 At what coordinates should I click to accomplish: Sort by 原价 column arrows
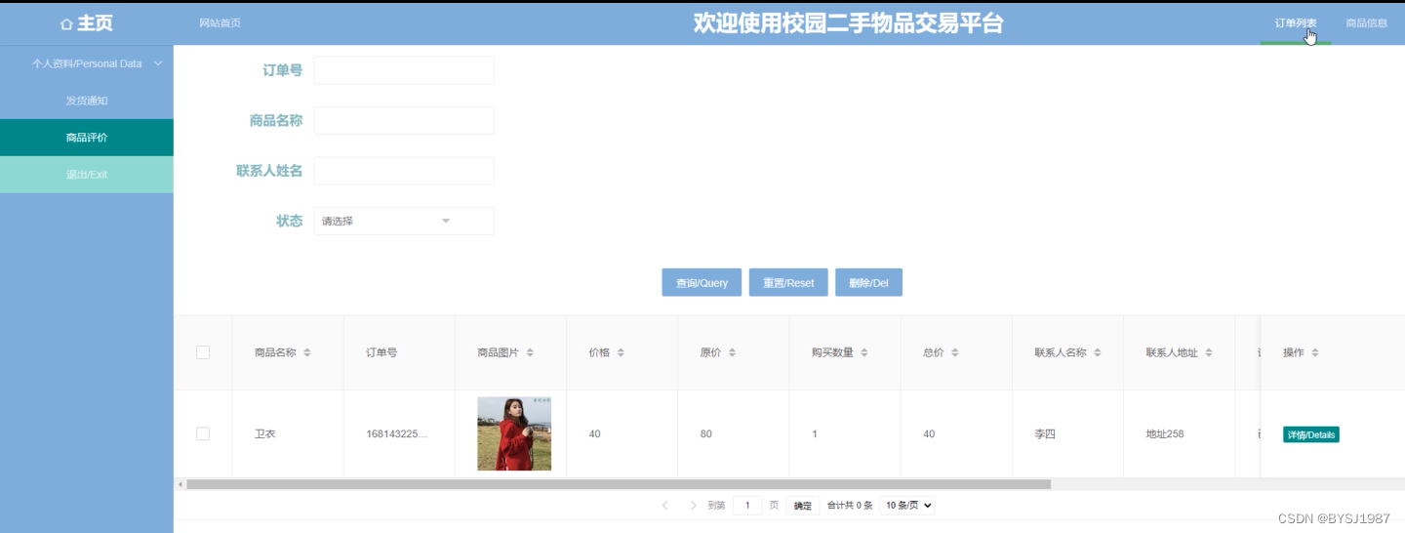click(732, 352)
